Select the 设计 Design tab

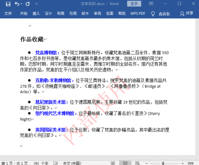[48, 13]
